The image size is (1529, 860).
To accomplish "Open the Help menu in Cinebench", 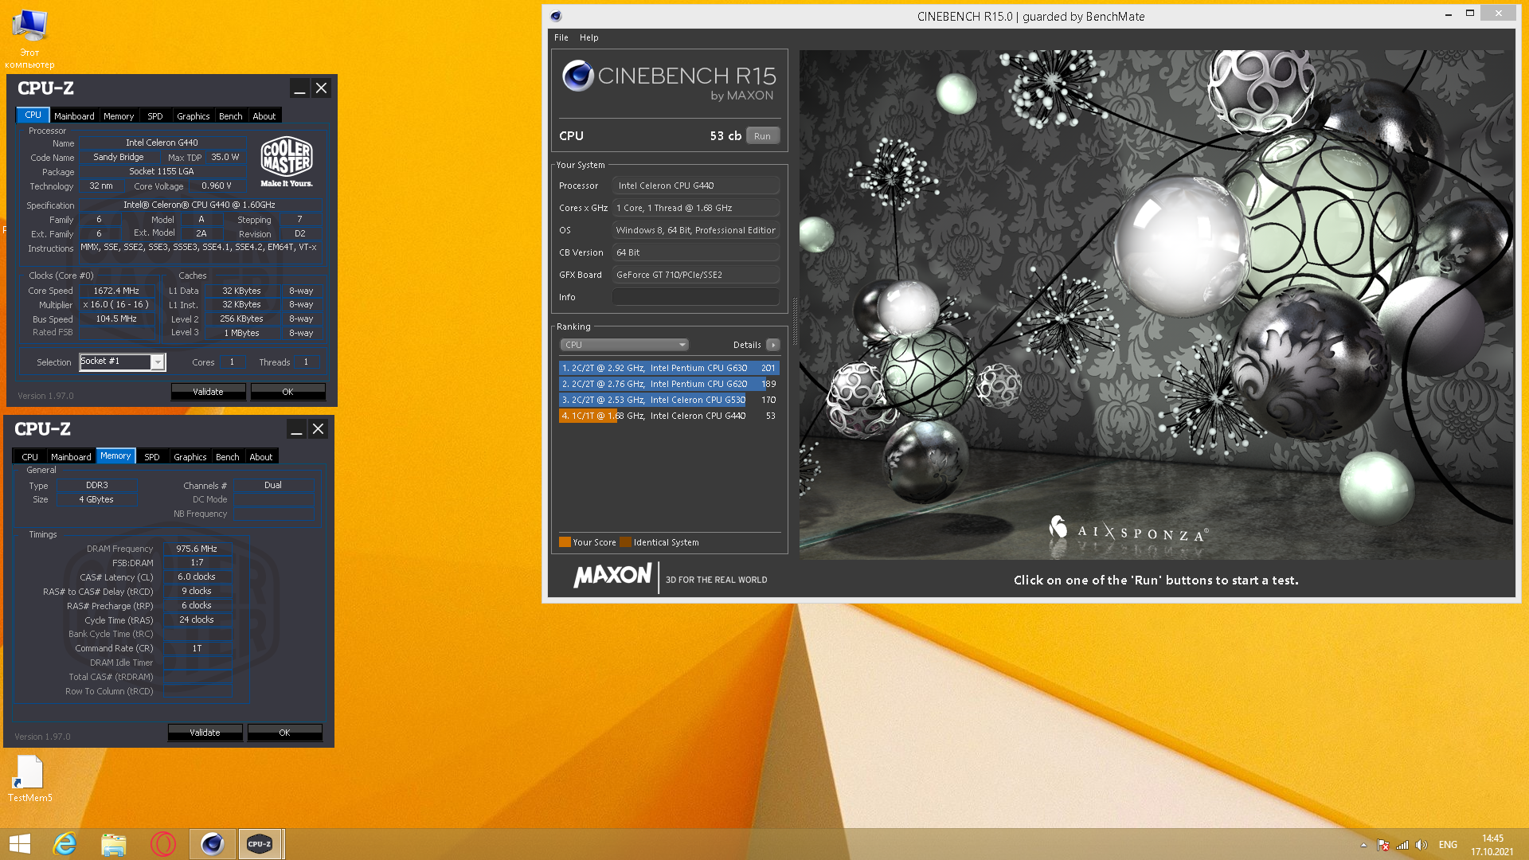I will click(589, 37).
